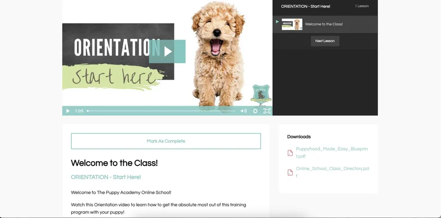Open video settings gear icon
Image resolution: width=441 pixels, height=218 pixels.
tap(255, 111)
